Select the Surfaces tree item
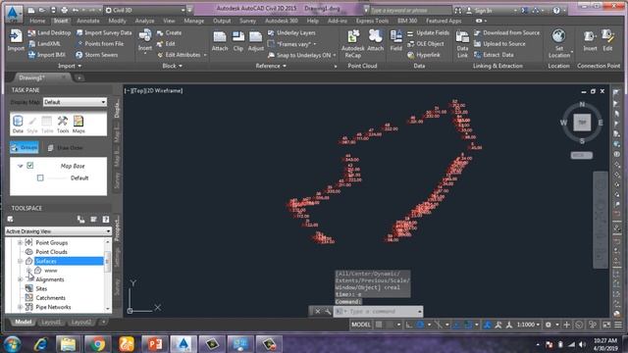Image resolution: width=628 pixels, height=353 pixels. tap(46, 261)
